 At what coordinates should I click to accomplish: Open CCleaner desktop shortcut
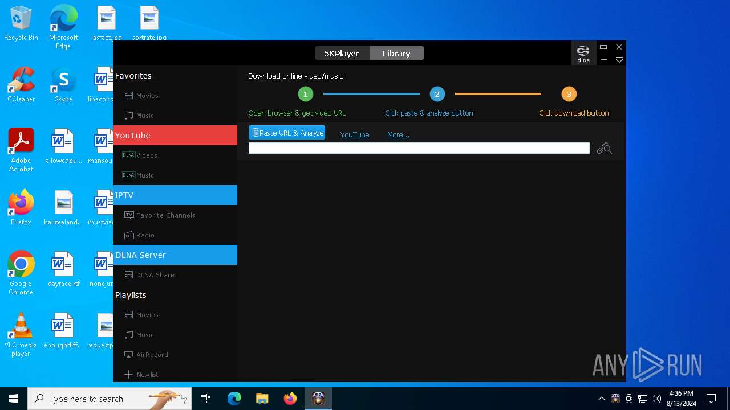click(21, 85)
